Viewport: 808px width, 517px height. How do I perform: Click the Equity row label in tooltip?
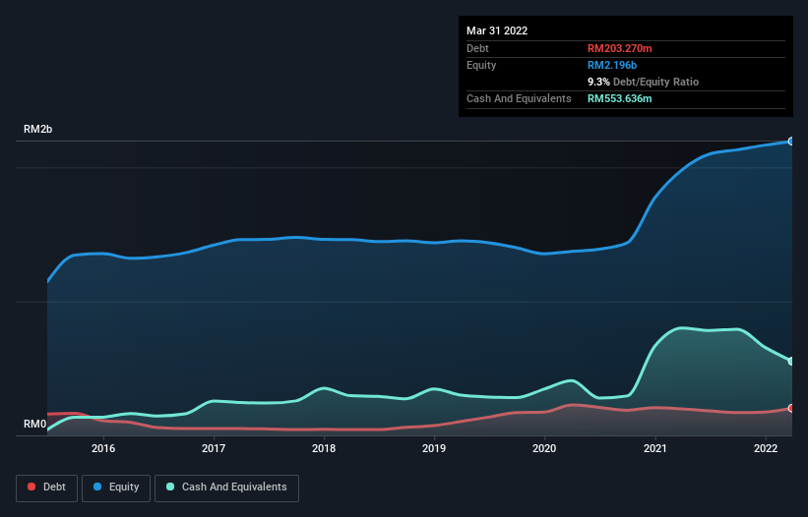481,65
